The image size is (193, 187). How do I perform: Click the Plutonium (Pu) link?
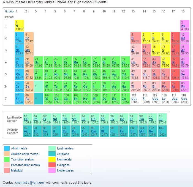tap(74, 131)
